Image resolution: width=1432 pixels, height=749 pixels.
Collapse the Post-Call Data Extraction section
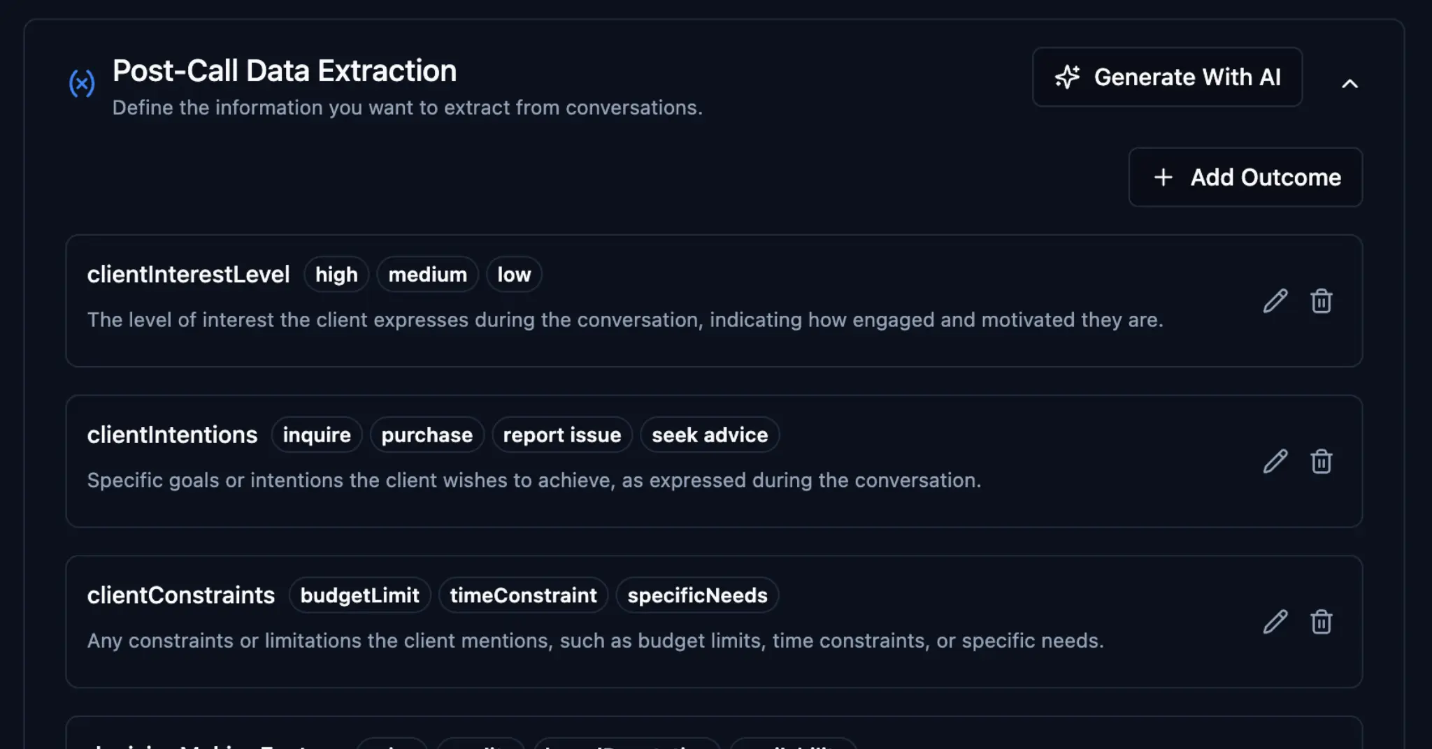click(x=1349, y=84)
